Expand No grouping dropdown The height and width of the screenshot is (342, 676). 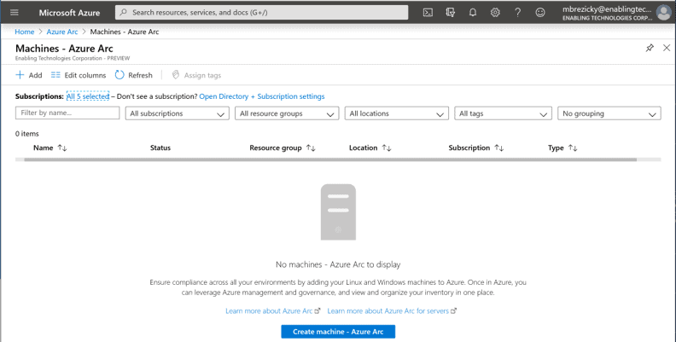(x=609, y=113)
